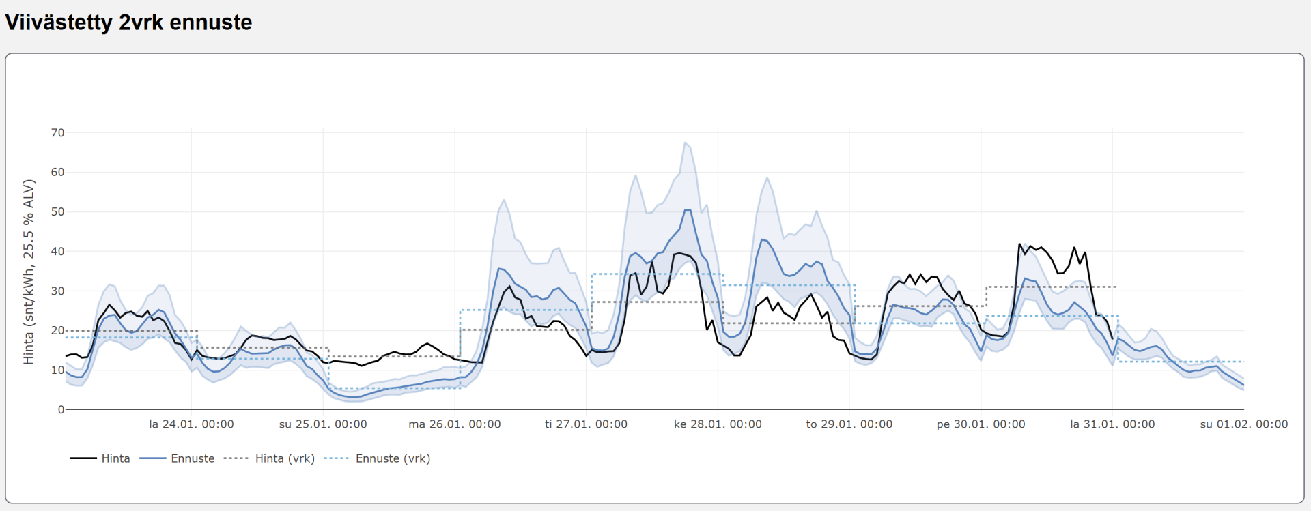
Task: Click the y-axis tick label 30
Action: [57, 291]
